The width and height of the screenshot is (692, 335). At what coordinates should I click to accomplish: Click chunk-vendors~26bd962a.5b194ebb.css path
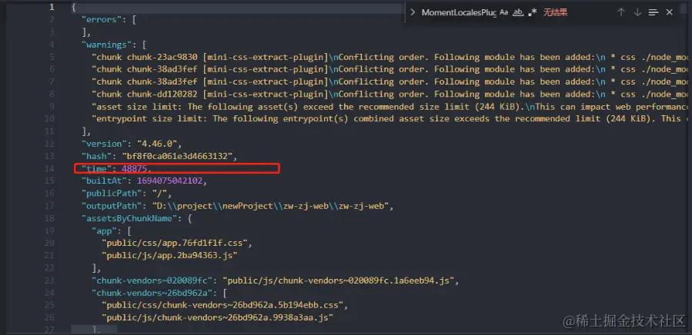coord(224,305)
